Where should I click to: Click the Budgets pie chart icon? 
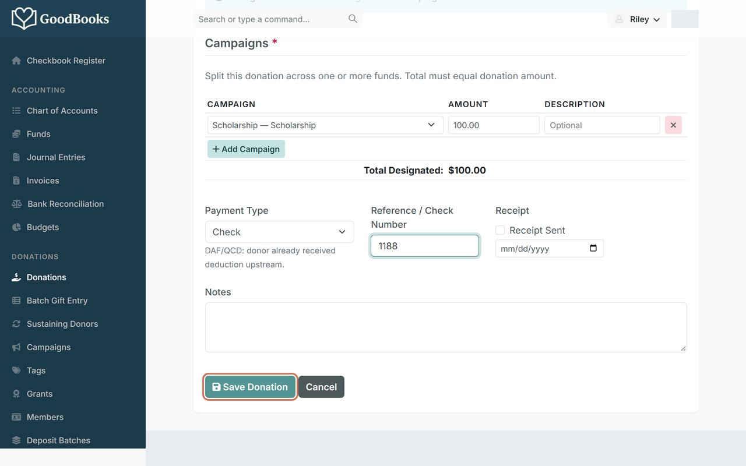[x=16, y=227]
